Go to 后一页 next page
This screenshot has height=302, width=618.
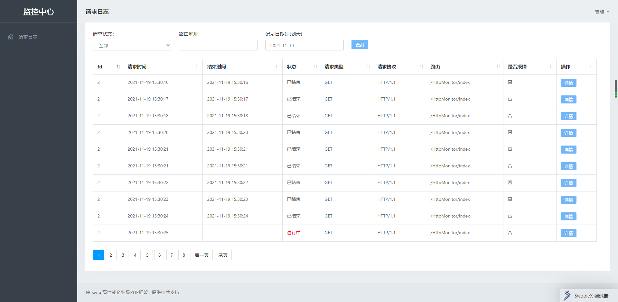(x=201, y=255)
